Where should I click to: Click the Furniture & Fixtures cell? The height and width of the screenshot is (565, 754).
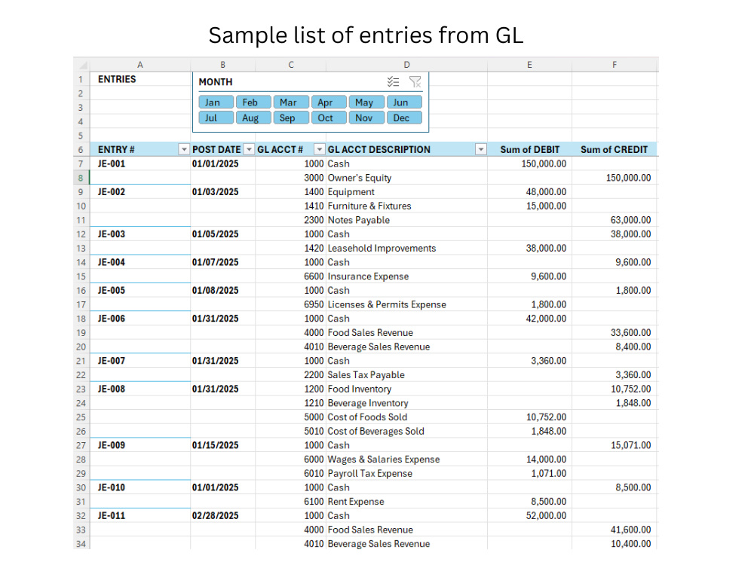[406, 206]
